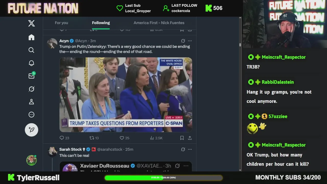Open Sarah Stock profile avatar
This screenshot has height=184, width=327.
pos(52,152)
